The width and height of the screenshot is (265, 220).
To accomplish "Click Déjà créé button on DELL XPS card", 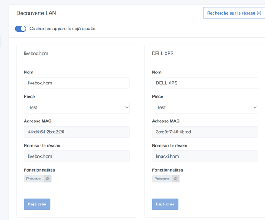I will [x=165, y=204].
